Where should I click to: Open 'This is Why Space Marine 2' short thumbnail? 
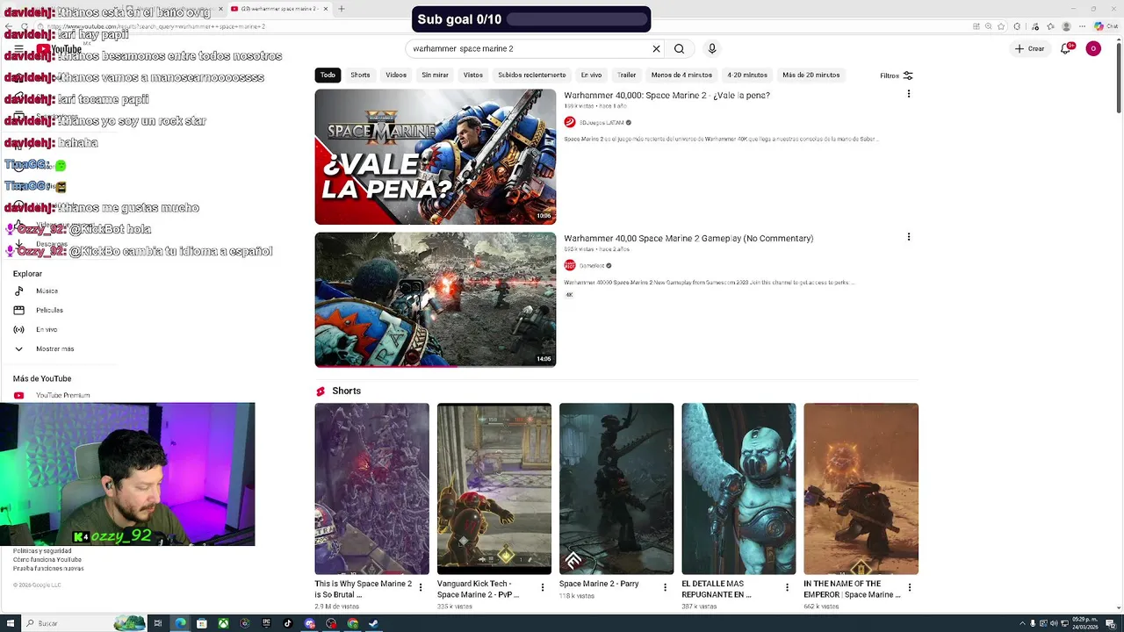pyautogui.click(x=372, y=489)
